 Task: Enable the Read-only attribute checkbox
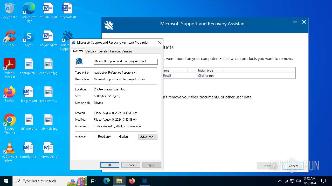[x=95, y=137]
